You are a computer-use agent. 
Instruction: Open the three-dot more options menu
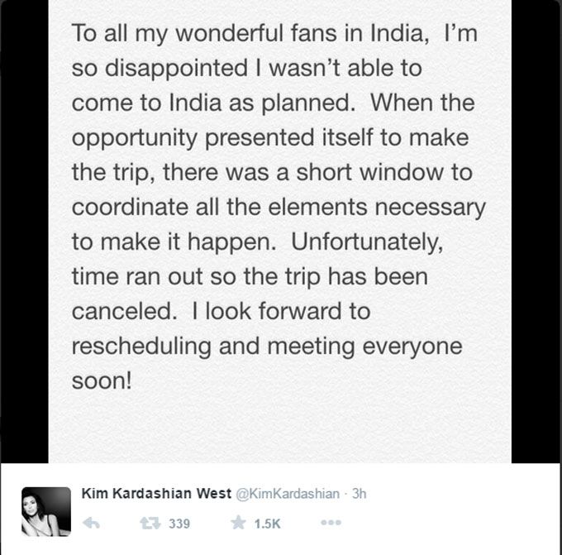point(331,523)
